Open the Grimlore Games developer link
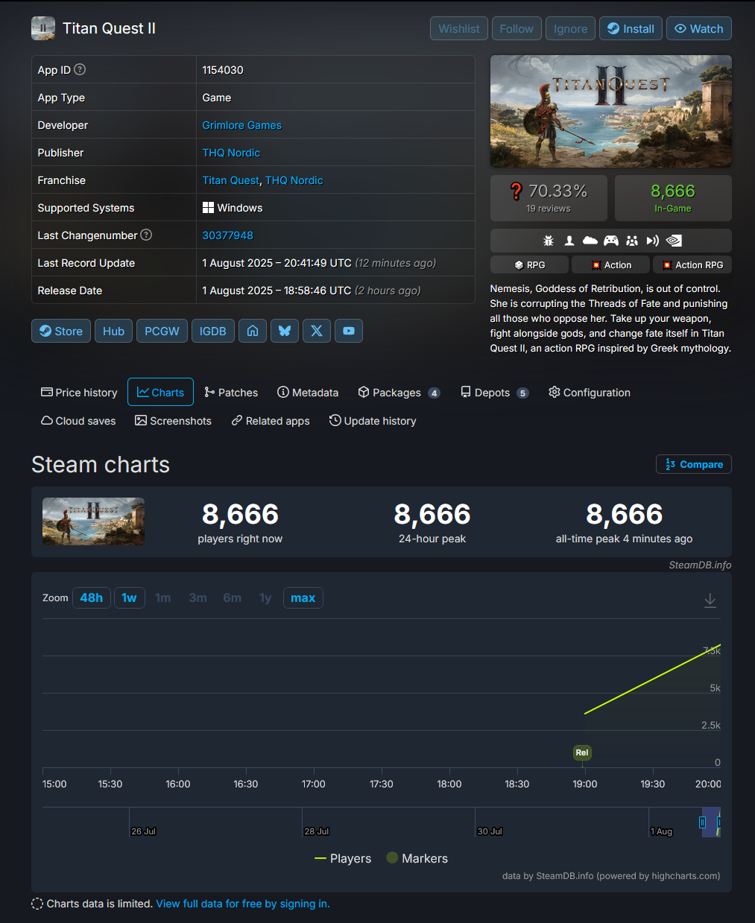 coord(241,125)
